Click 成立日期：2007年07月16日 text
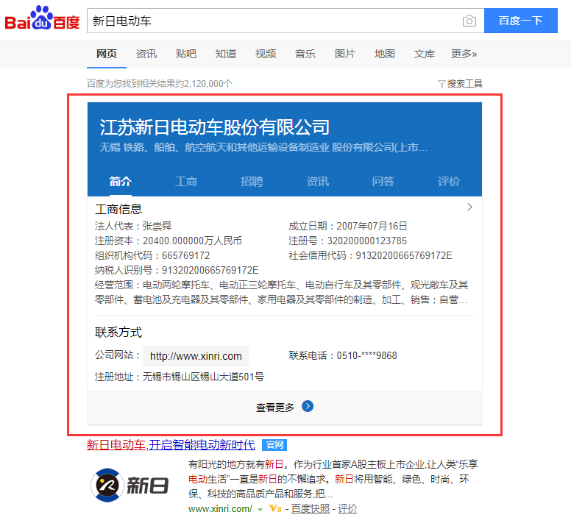Screen dimensions: 571x526 coord(348,226)
